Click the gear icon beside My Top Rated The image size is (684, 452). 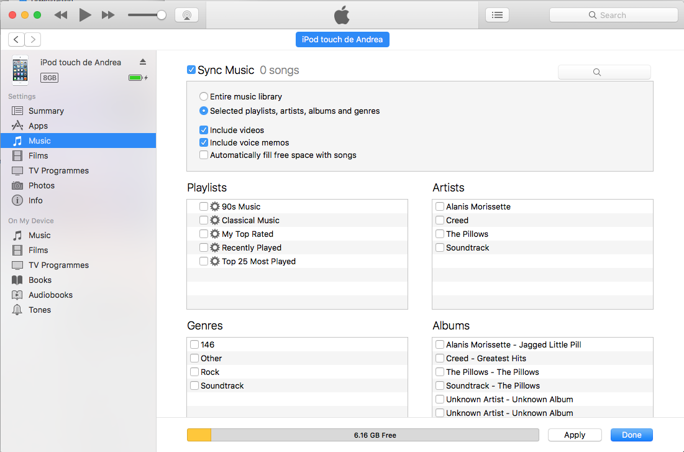click(214, 234)
